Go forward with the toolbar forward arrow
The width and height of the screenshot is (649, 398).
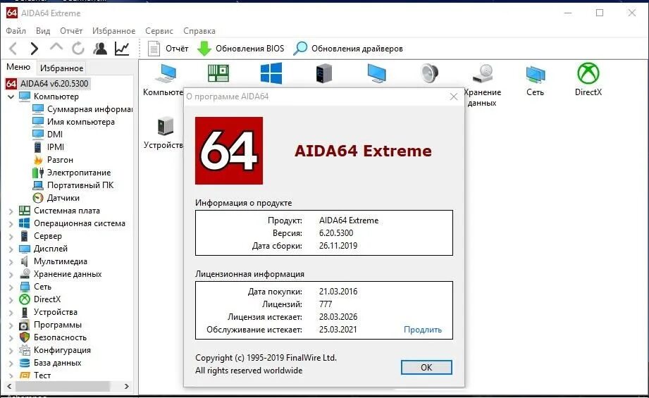35,49
